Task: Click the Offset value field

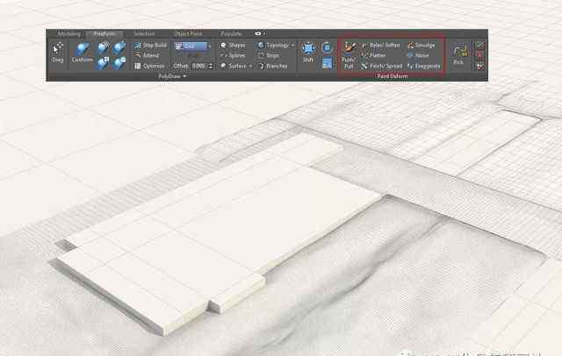Action: tap(199, 66)
